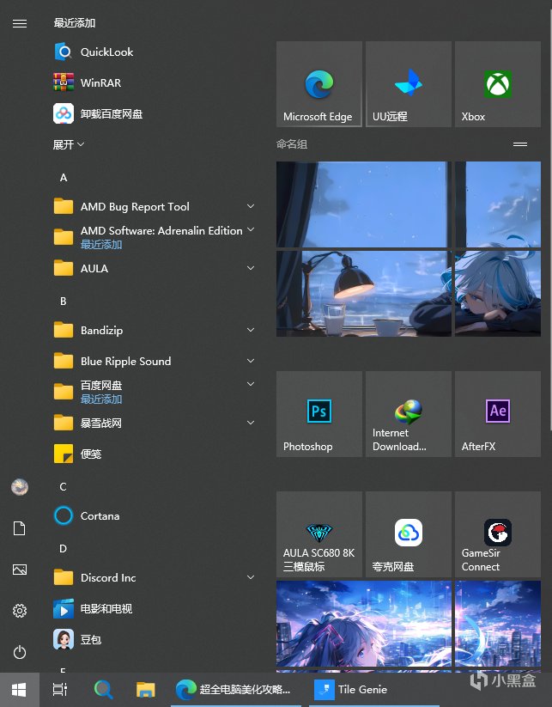Open AULA SC680 8K 三模鼠标 tile
The height and width of the screenshot is (707, 552).
[319, 534]
